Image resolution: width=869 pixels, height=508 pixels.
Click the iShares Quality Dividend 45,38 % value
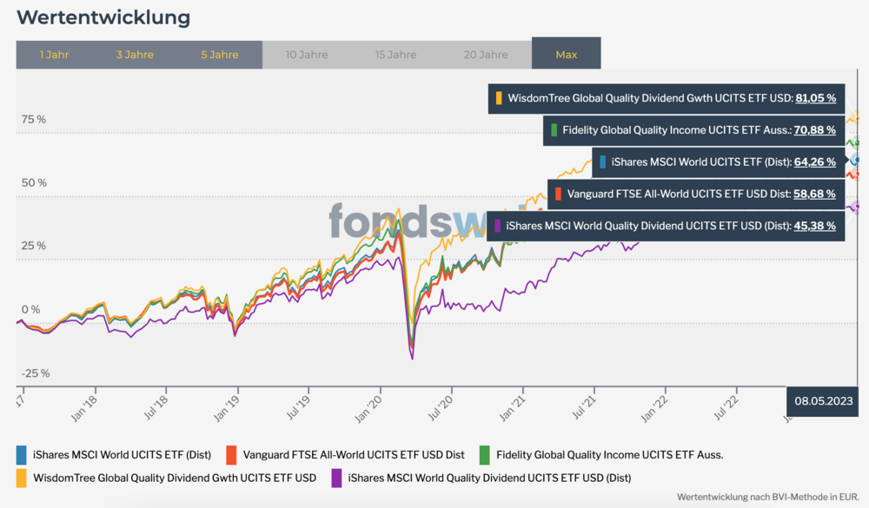[x=815, y=226]
